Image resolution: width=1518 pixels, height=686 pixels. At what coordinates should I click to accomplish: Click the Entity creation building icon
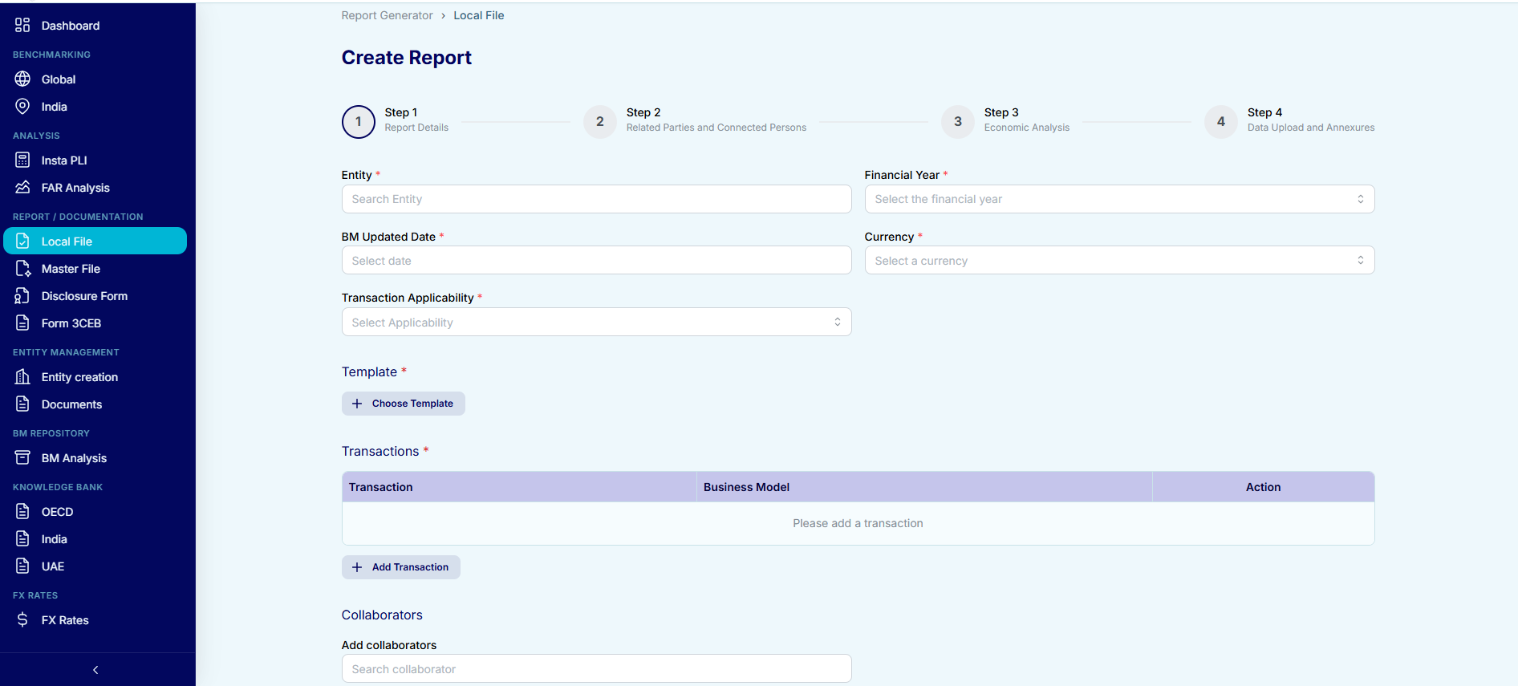click(22, 376)
